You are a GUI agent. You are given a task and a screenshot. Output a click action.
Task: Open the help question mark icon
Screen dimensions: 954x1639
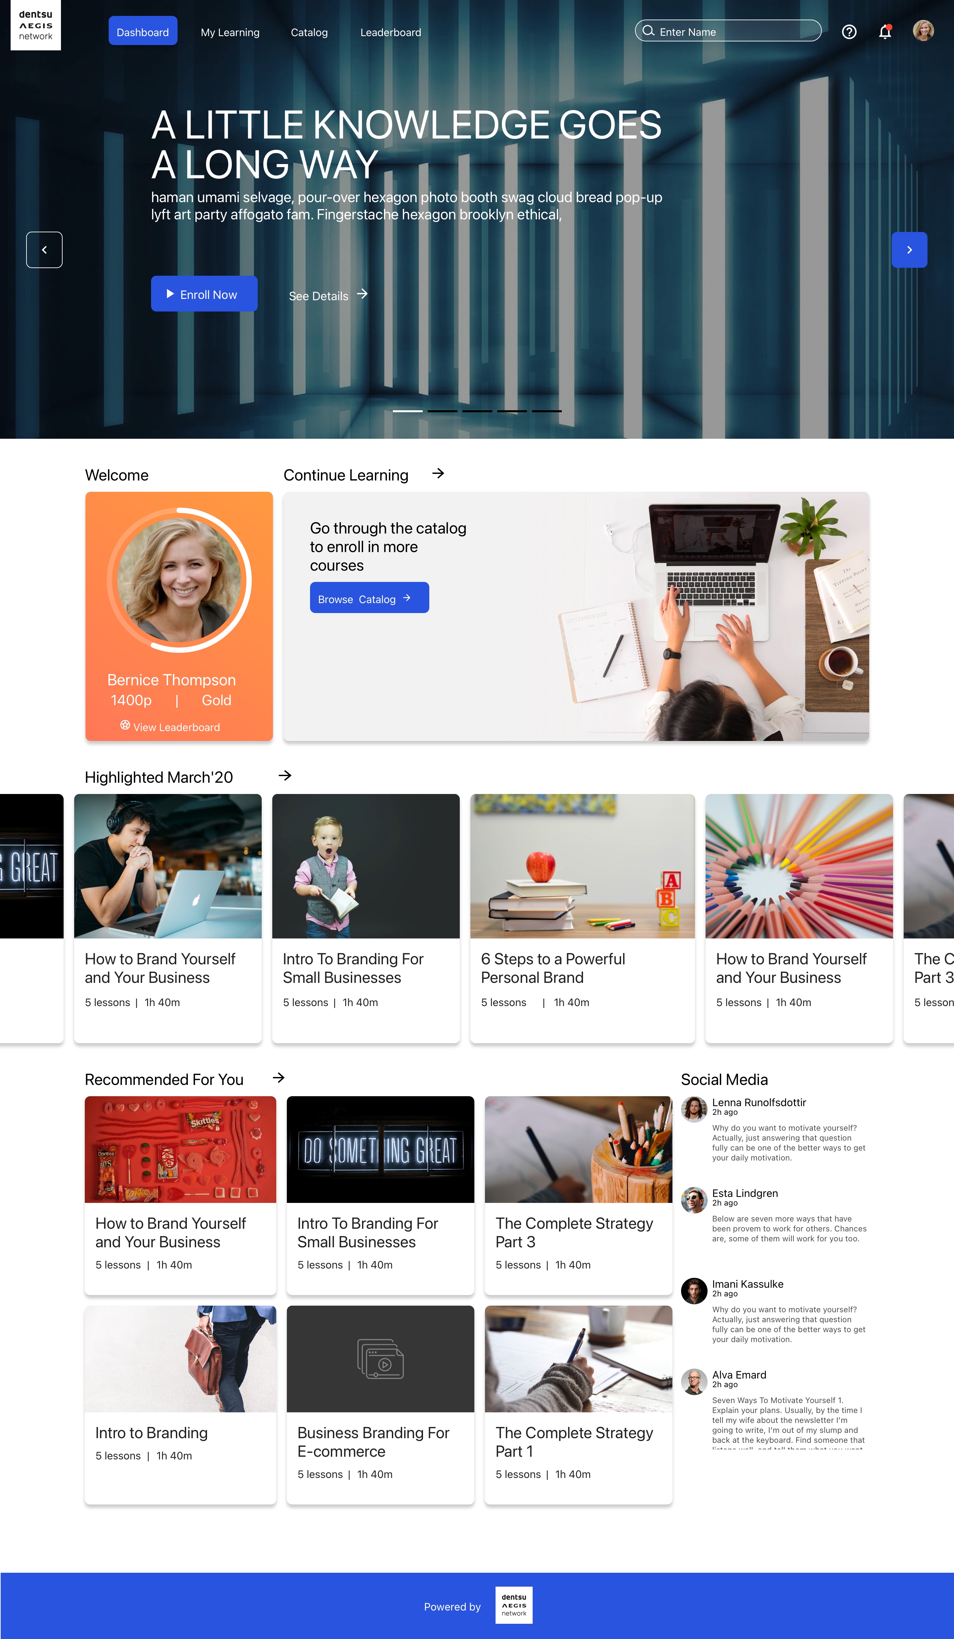click(x=849, y=32)
